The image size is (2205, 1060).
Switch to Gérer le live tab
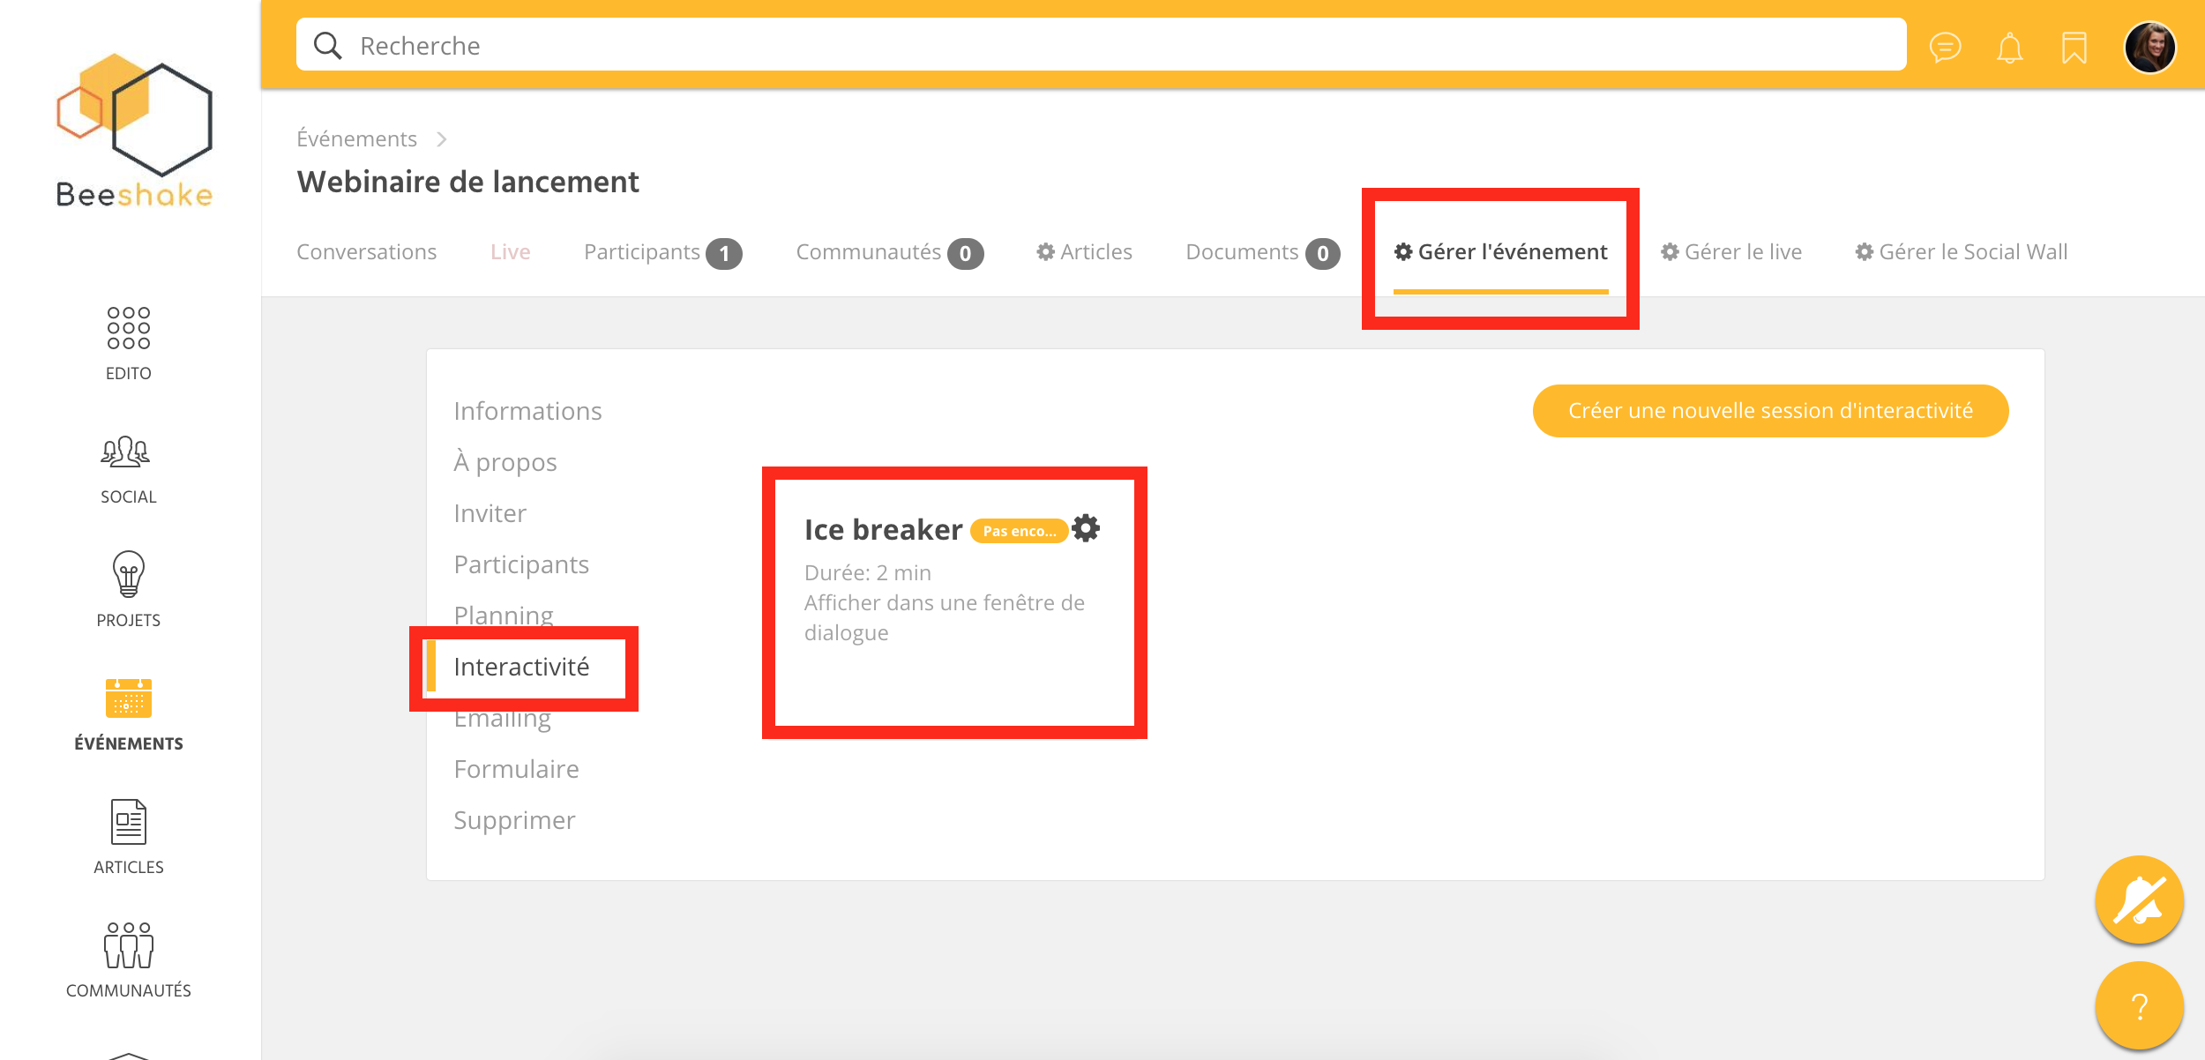tap(1731, 252)
